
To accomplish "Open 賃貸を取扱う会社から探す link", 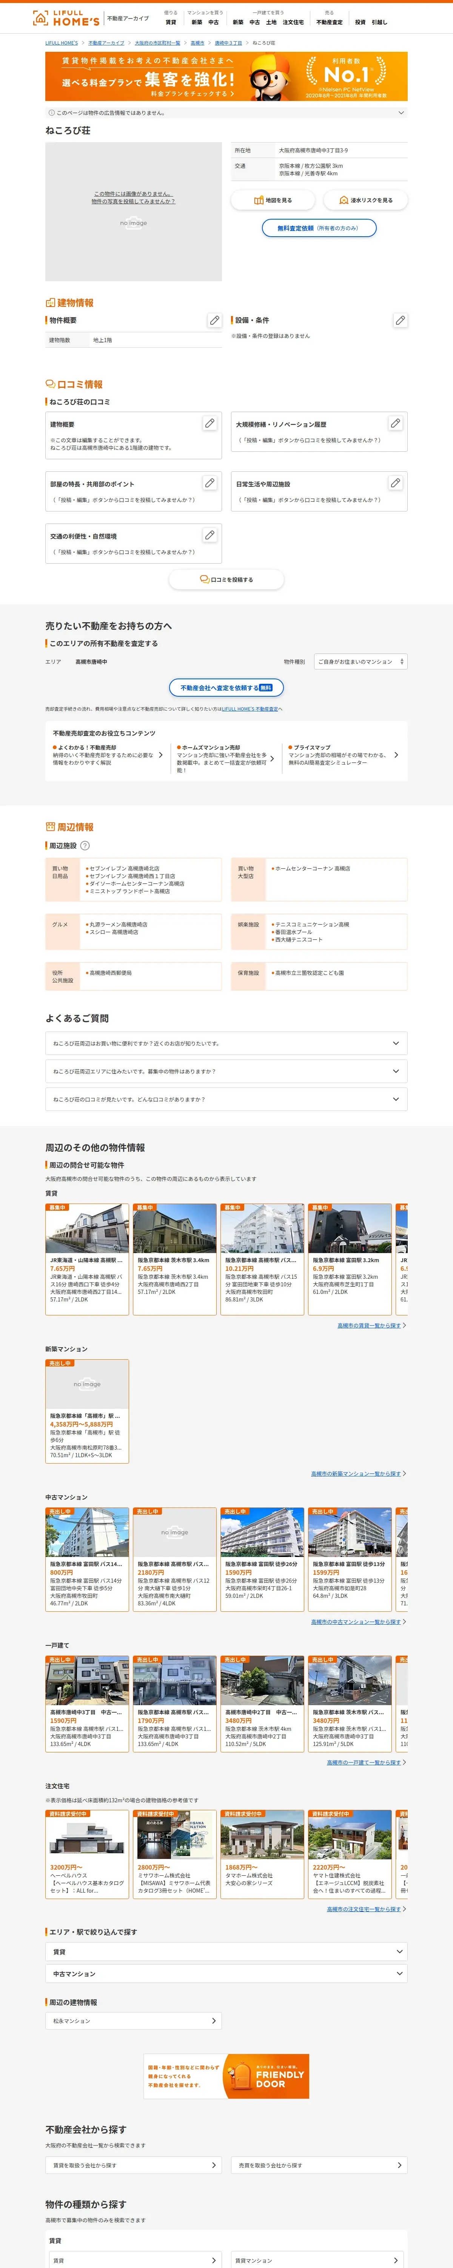I will tap(134, 2165).
